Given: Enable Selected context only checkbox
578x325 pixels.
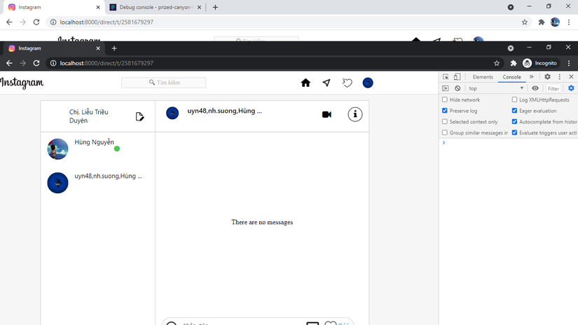Looking at the screenshot, I should tap(445, 122).
